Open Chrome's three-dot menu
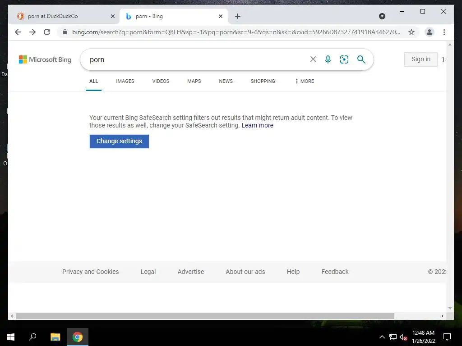This screenshot has height=346, width=462. 444,32
